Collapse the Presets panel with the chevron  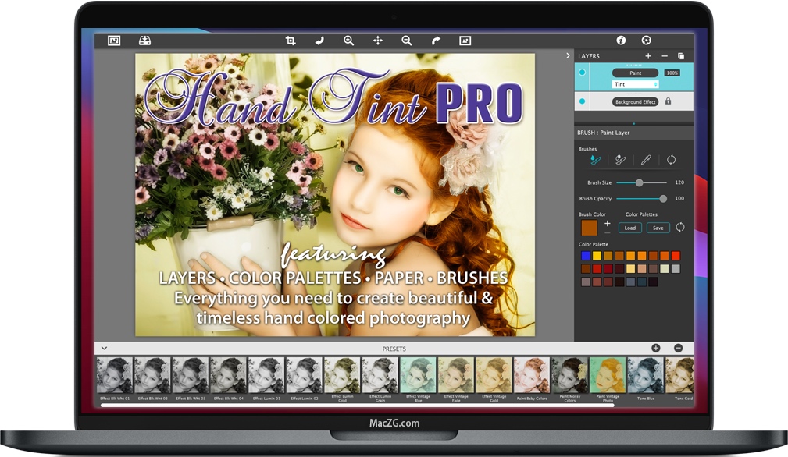click(102, 349)
